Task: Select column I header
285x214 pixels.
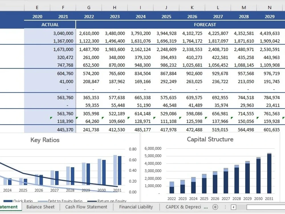Action: (140, 7)
